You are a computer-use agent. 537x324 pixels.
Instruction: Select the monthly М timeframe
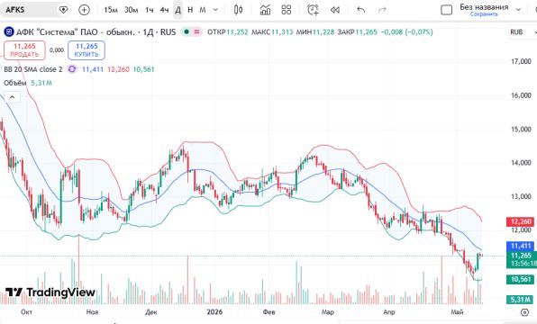tap(203, 10)
